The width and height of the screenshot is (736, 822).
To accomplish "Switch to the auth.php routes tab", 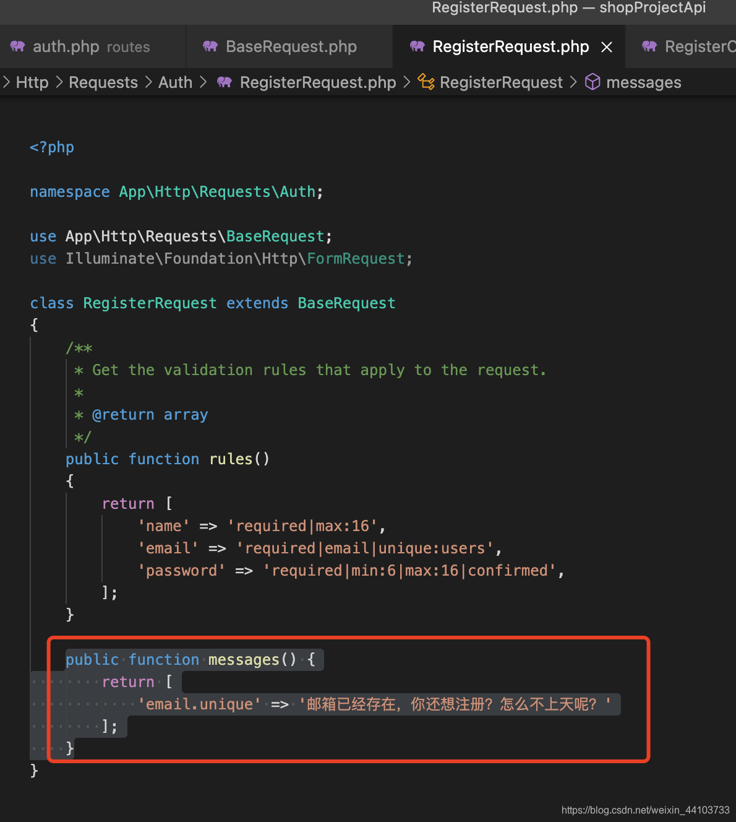I will coord(93,47).
